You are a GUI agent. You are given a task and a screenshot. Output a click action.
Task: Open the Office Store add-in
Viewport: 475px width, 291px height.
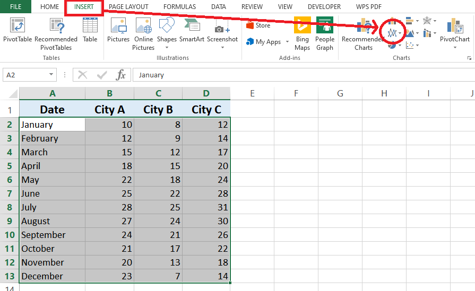click(x=258, y=25)
